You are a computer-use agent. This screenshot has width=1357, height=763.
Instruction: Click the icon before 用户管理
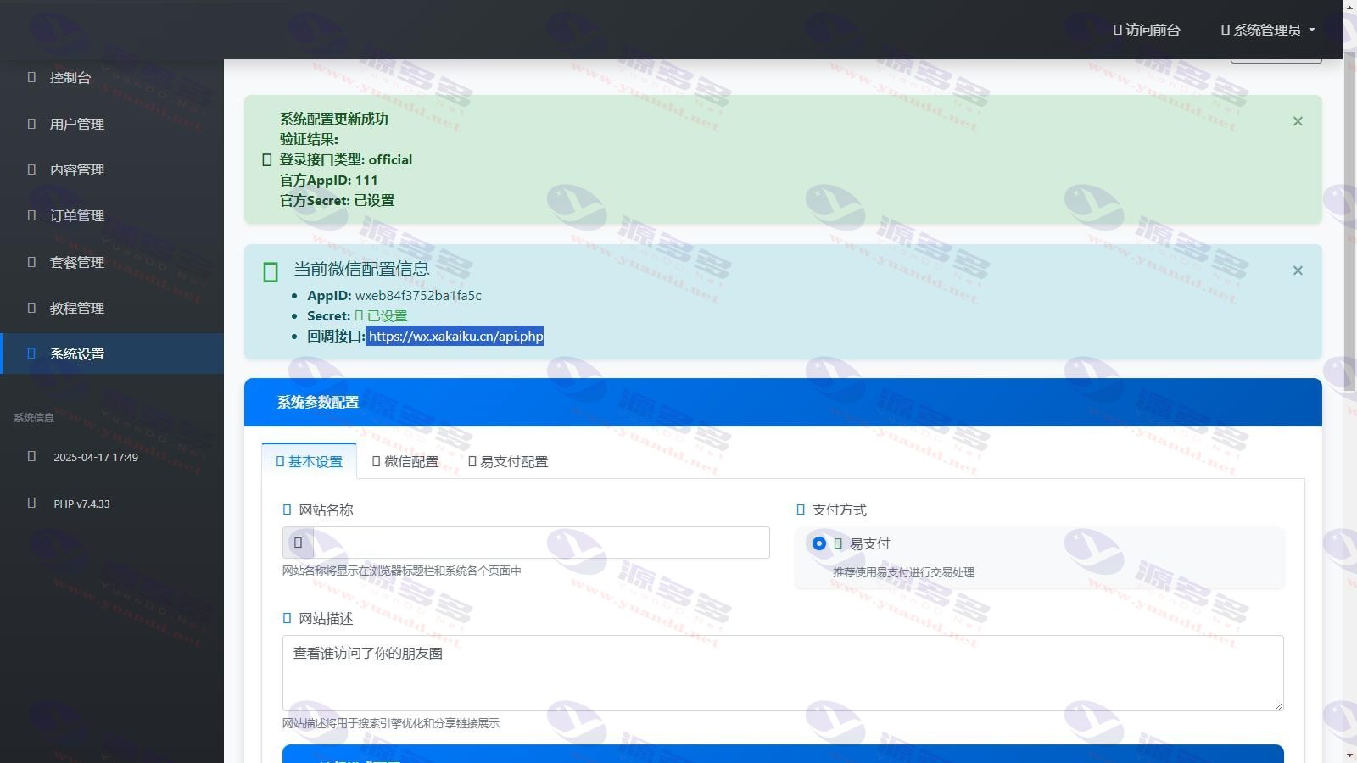[x=31, y=124]
